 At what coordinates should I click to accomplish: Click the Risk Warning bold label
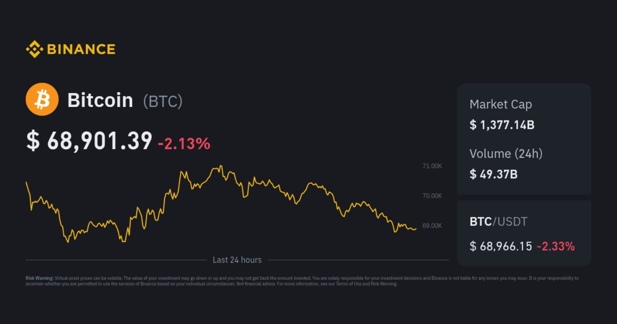tap(39, 278)
